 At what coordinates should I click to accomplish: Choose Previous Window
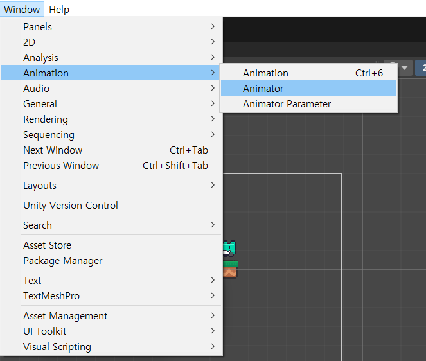(x=111, y=166)
